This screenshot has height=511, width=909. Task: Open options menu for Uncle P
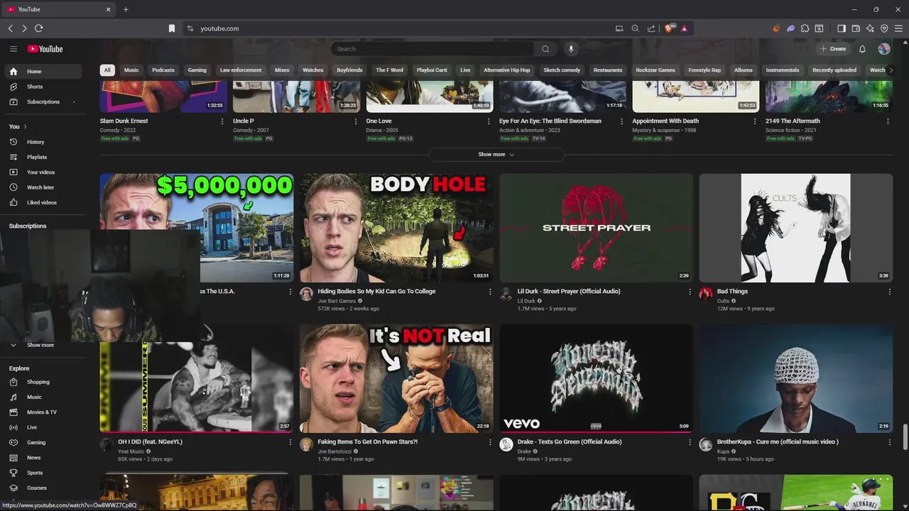(x=356, y=121)
